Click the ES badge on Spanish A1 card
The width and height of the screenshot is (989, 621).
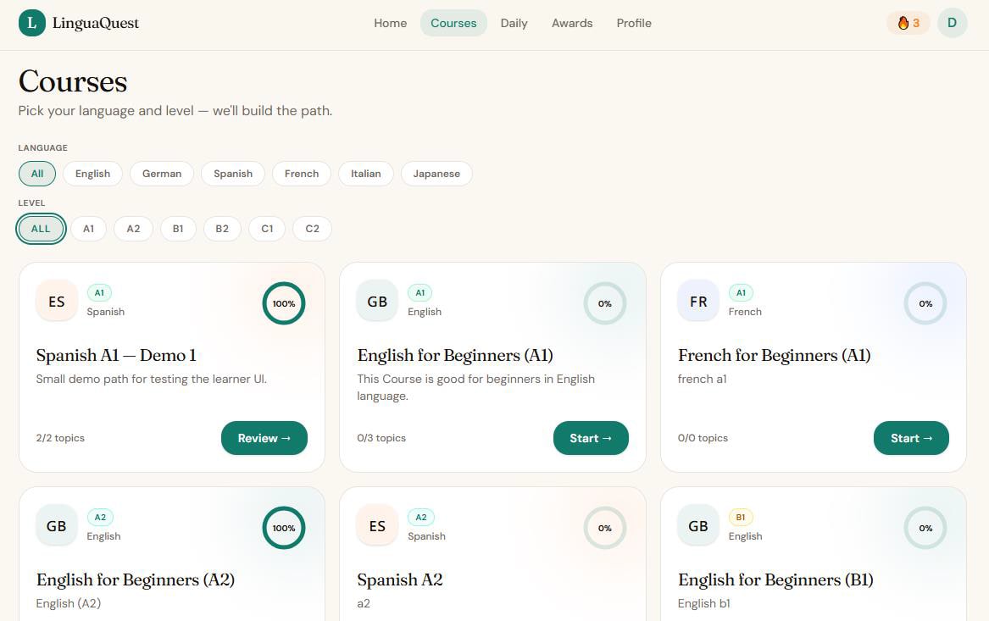[57, 302]
